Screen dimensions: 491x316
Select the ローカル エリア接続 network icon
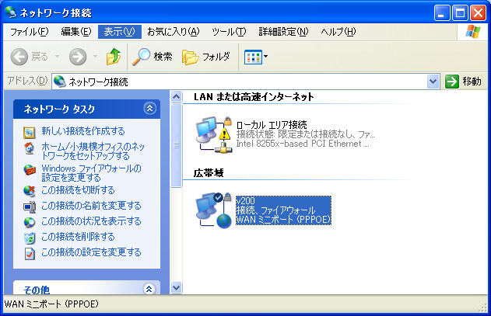coord(214,134)
